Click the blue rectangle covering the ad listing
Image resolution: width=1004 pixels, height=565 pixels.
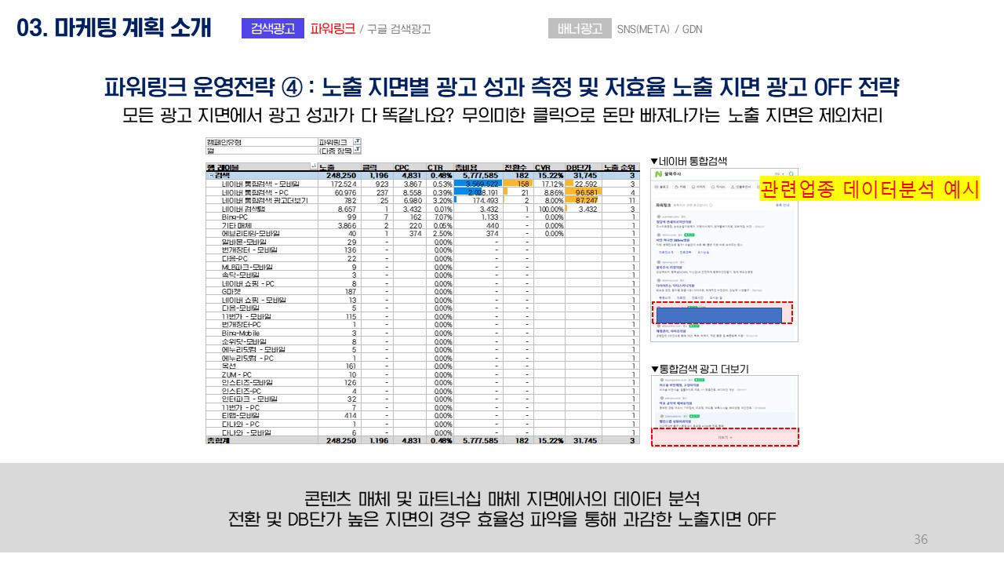[x=718, y=315]
